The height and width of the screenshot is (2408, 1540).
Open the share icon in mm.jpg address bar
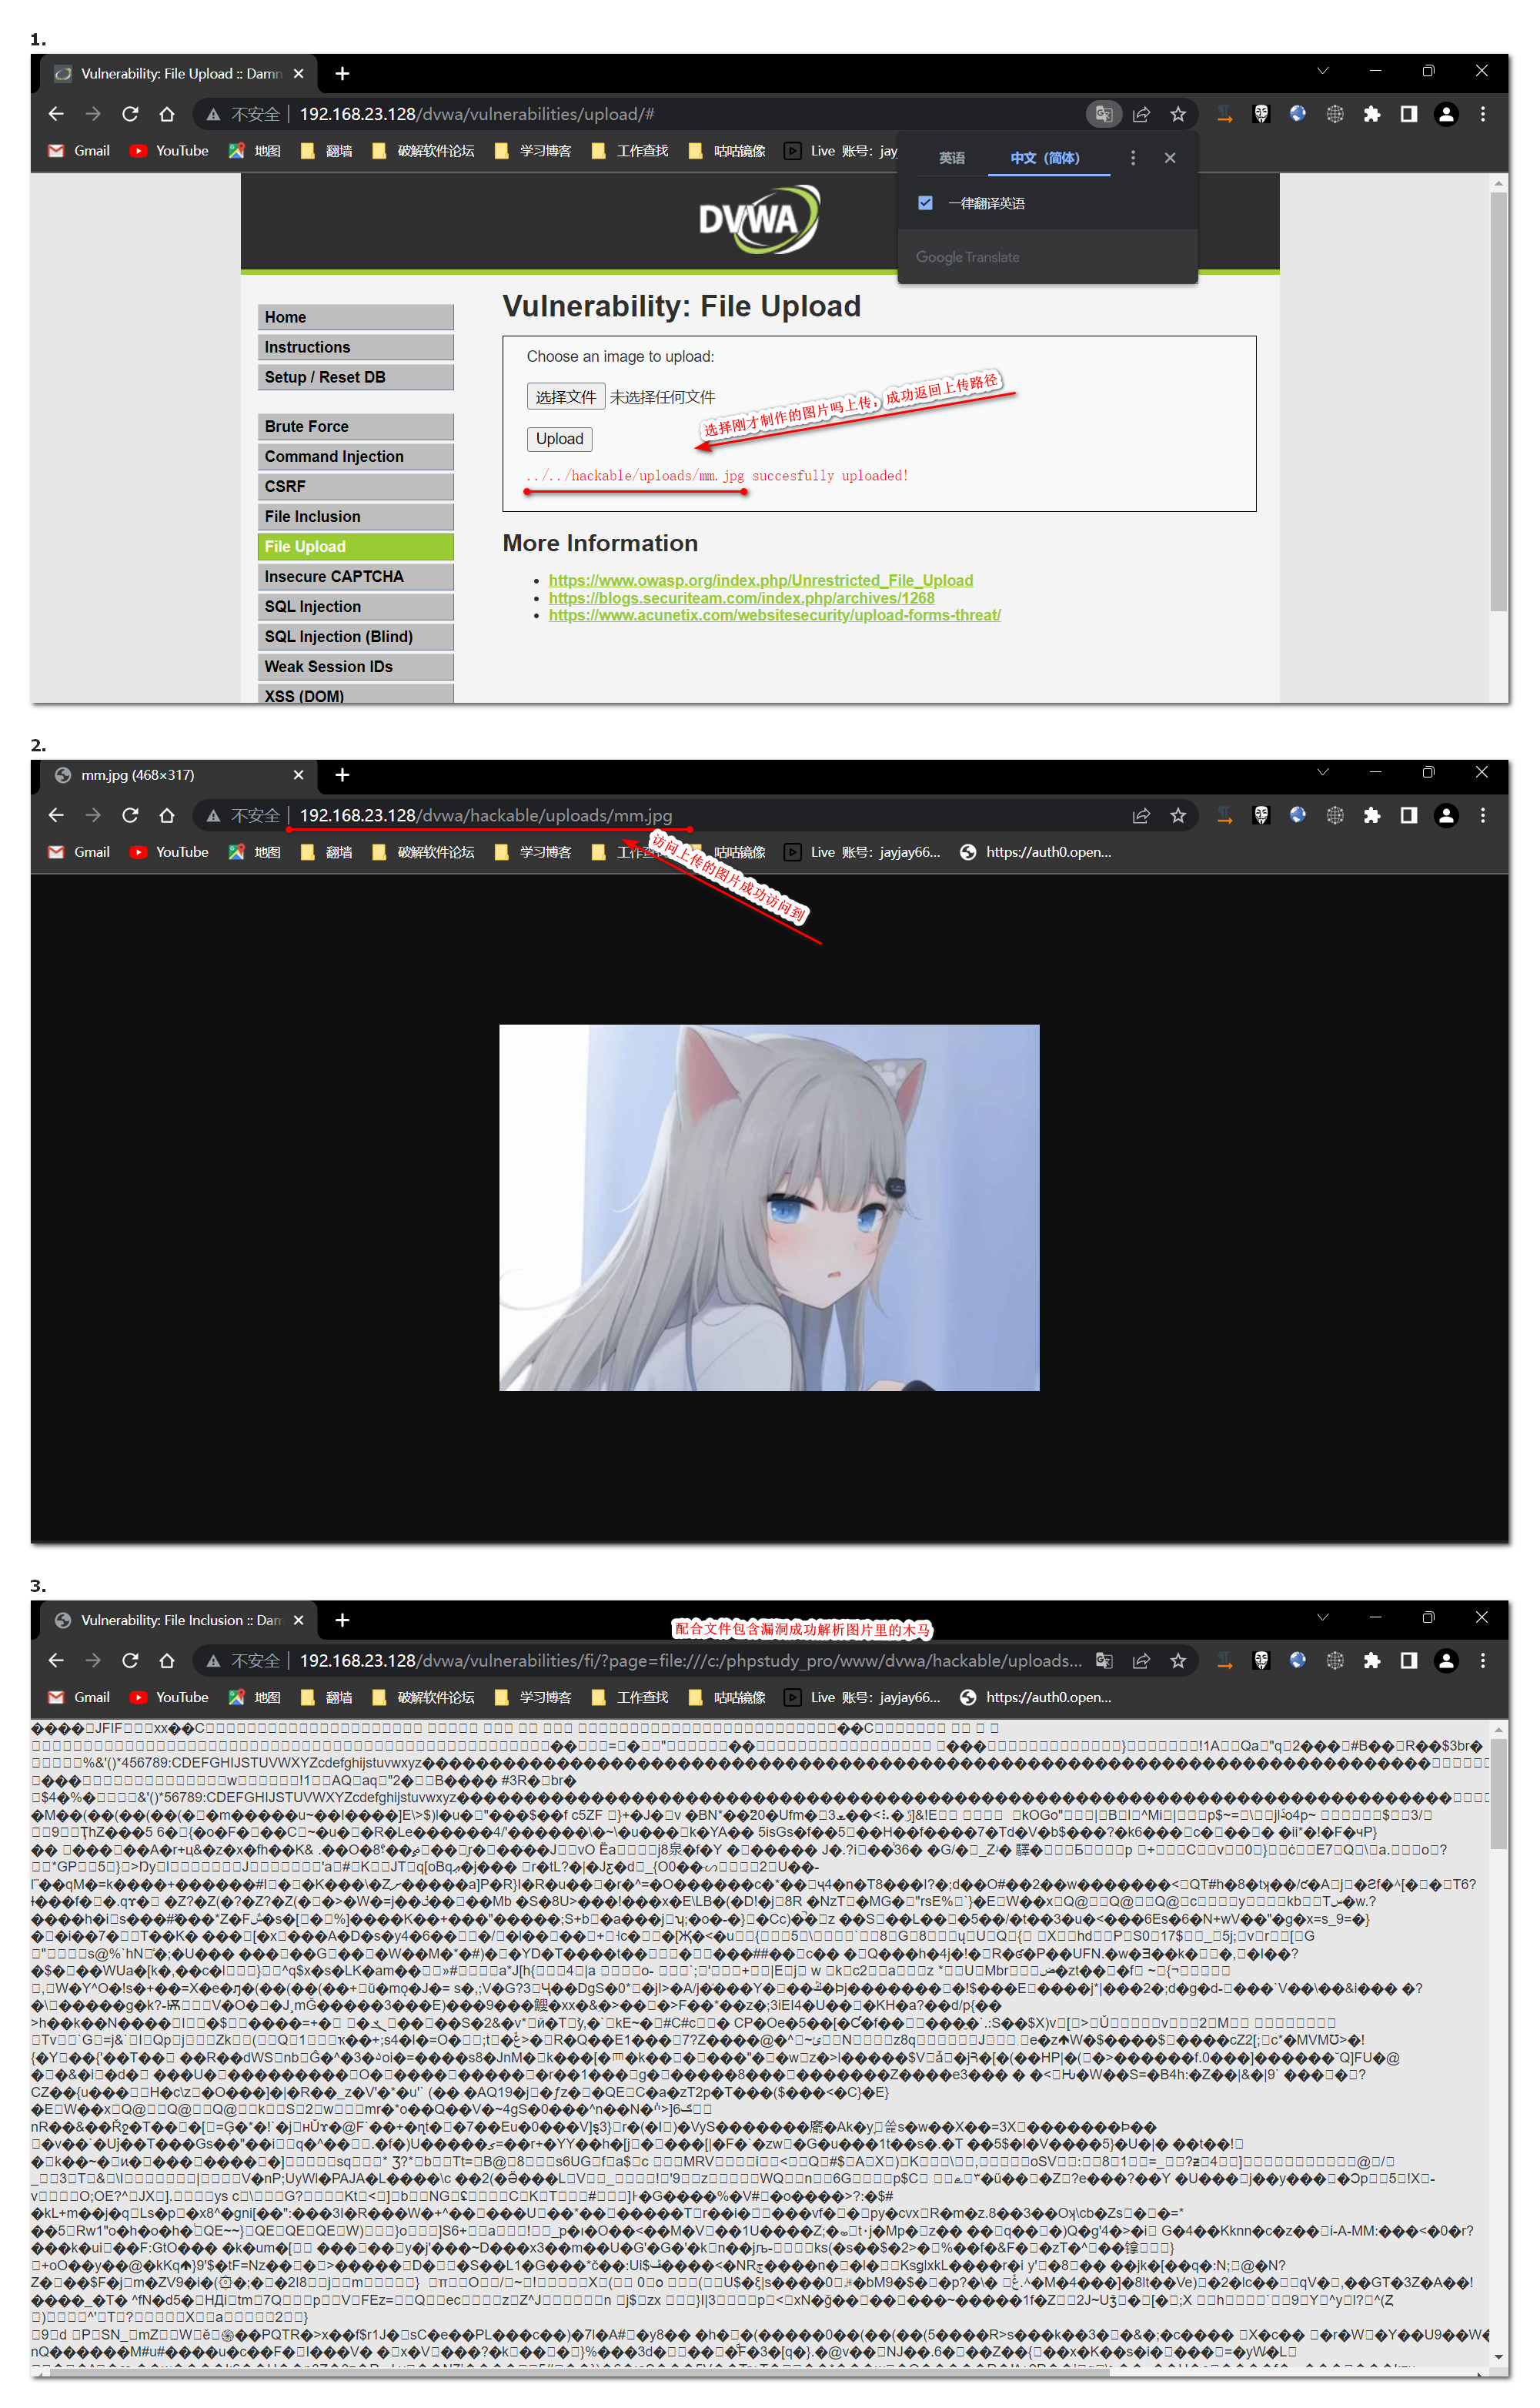pyautogui.click(x=1141, y=815)
